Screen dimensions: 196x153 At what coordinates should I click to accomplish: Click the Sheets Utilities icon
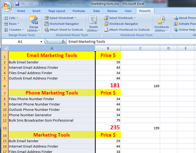tap(93, 20)
